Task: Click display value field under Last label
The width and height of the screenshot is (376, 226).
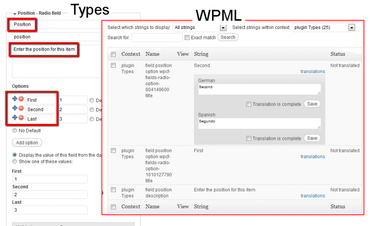Action: pos(50,210)
